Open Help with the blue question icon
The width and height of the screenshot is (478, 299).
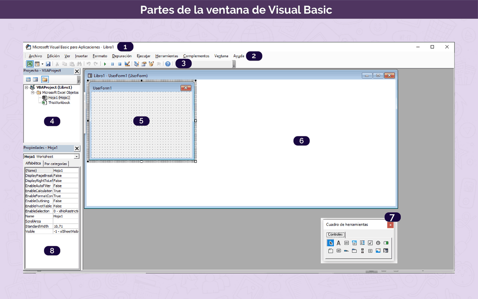[x=168, y=64]
